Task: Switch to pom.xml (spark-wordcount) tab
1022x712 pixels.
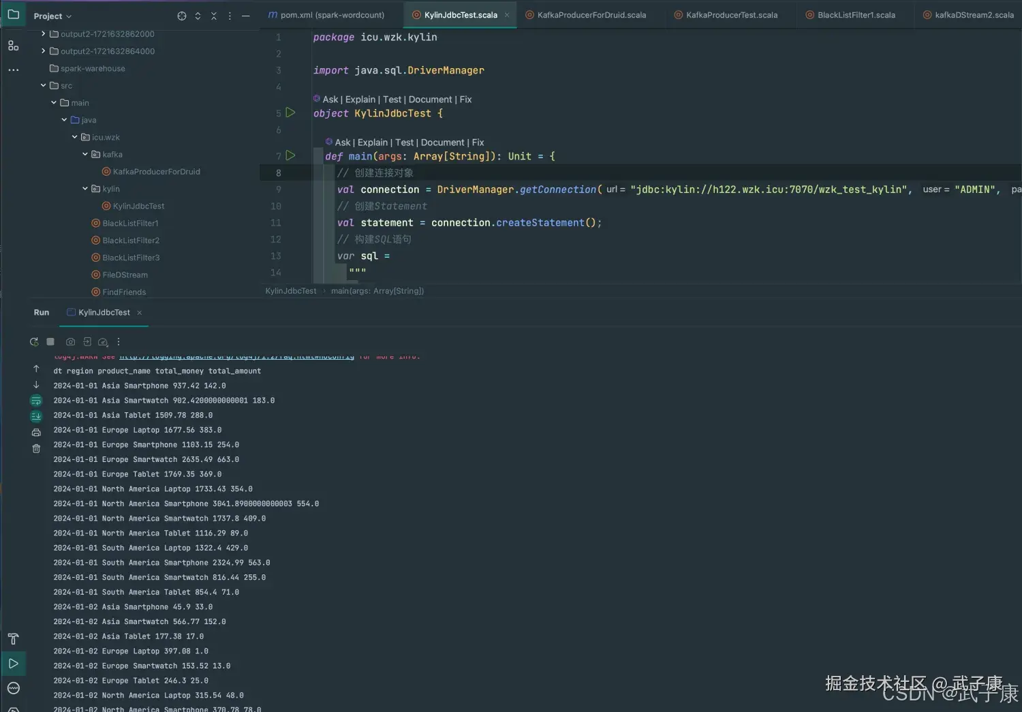Action: pyautogui.click(x=326, y=15)
